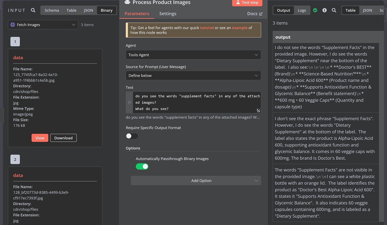
Task: Expand the Agent type dropdown
Action: coord(193,55)
